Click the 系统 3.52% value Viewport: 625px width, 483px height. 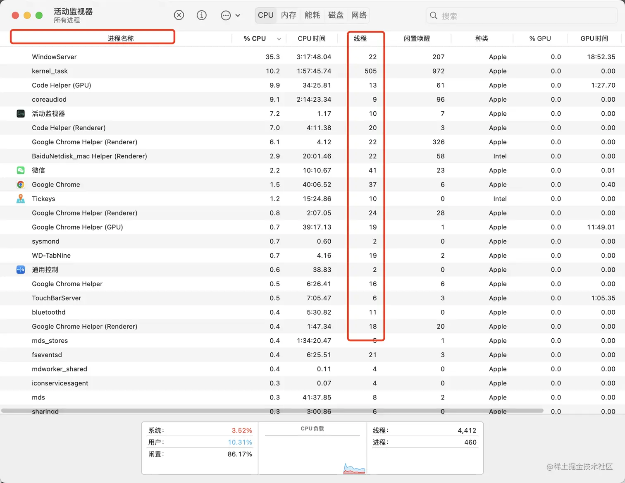241,430
